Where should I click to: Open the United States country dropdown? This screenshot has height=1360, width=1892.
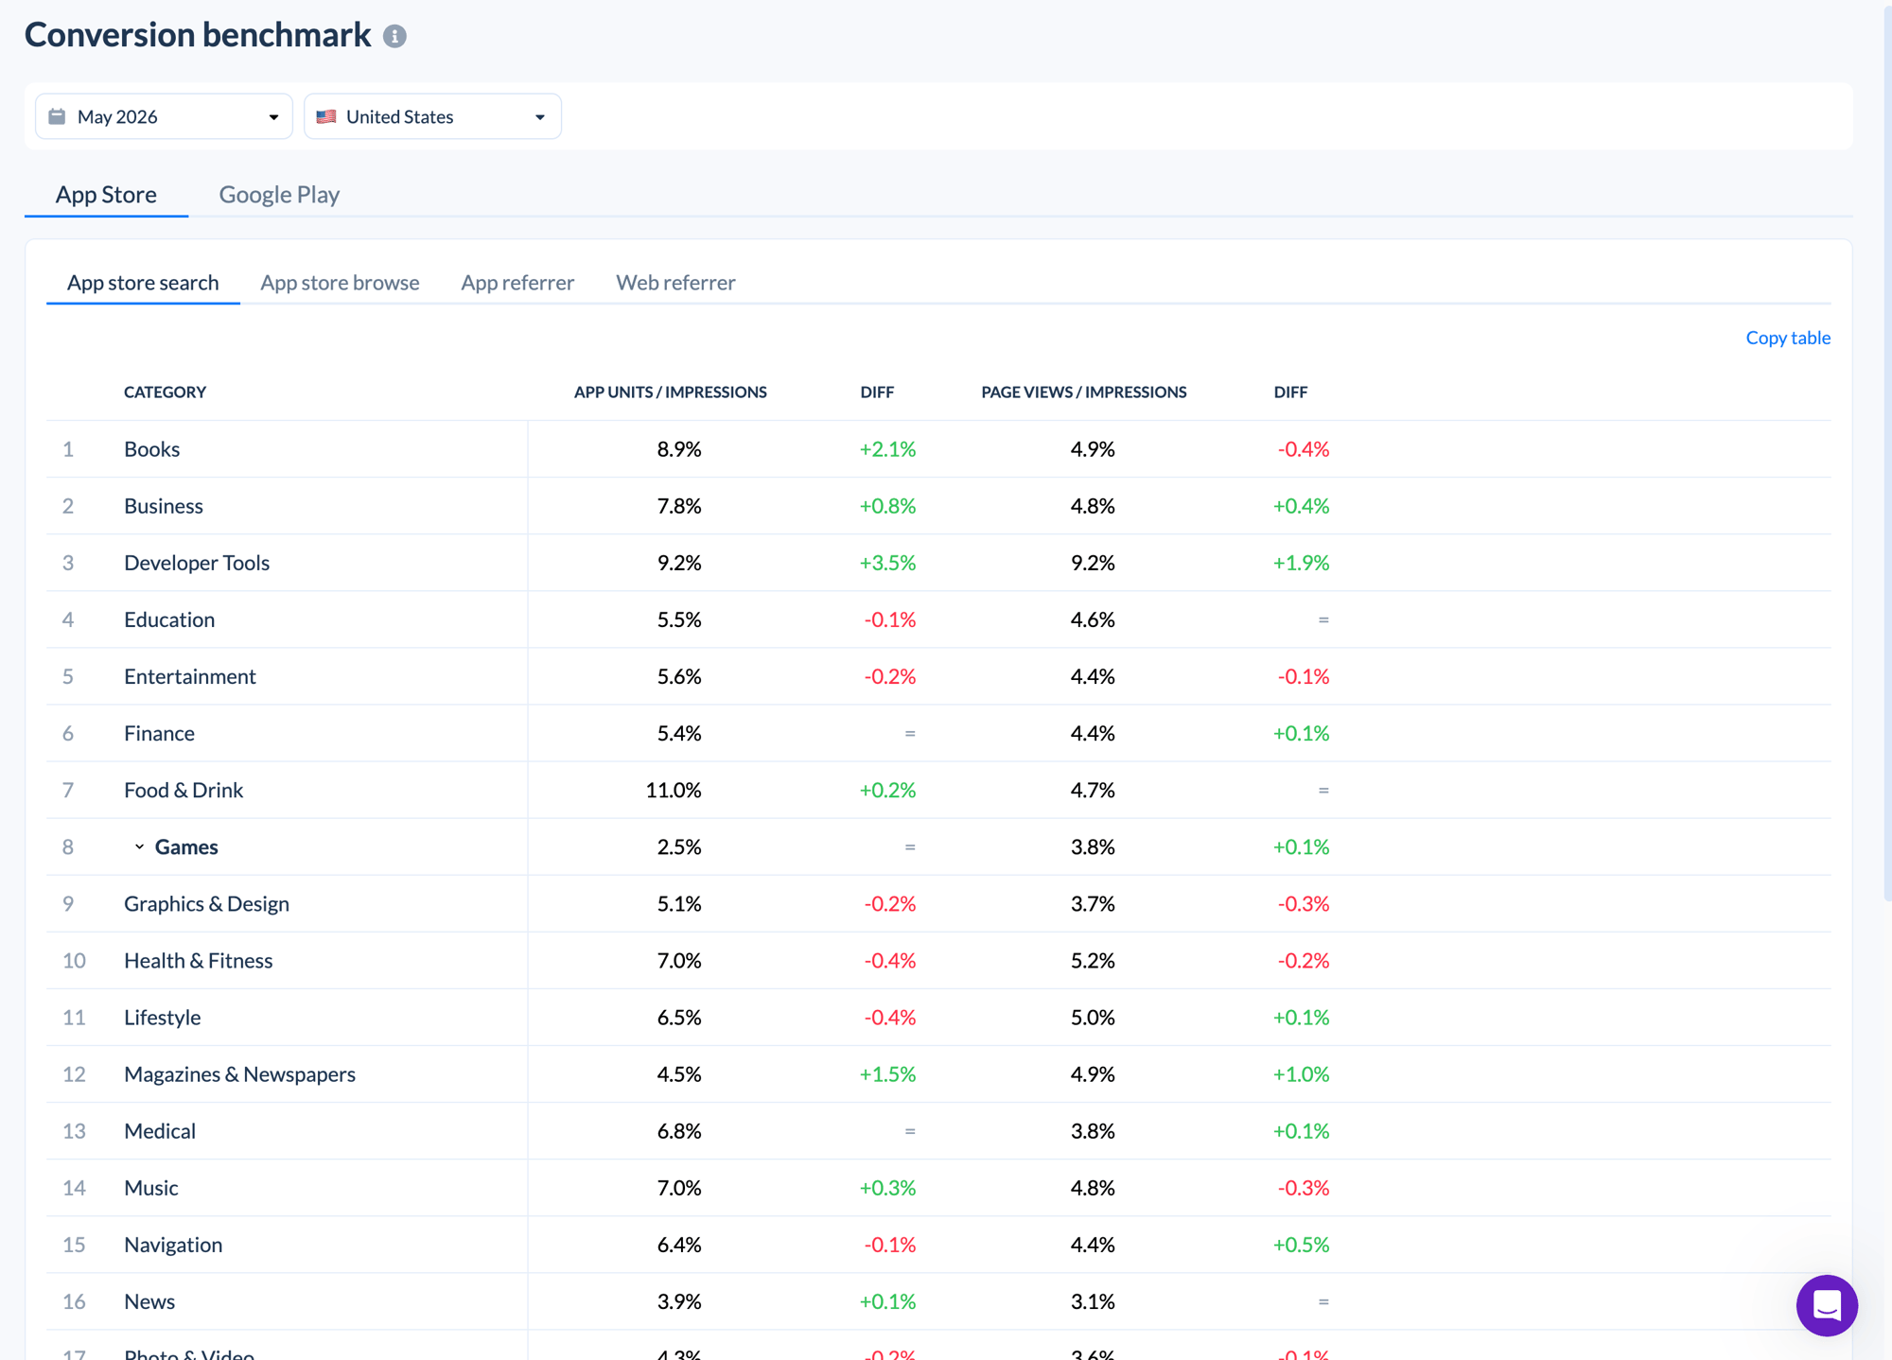(432, 116)
